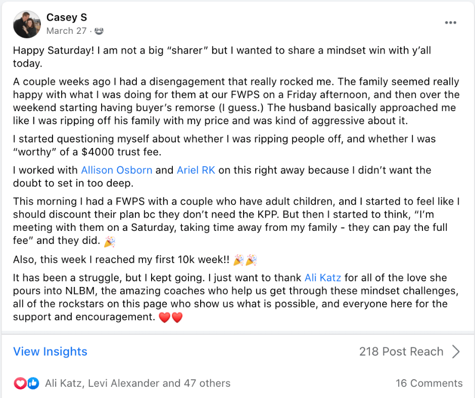The width and height of the screenshot is (475, 398).
Task: Show the 16 Comments
Action: tap(429, 383)
